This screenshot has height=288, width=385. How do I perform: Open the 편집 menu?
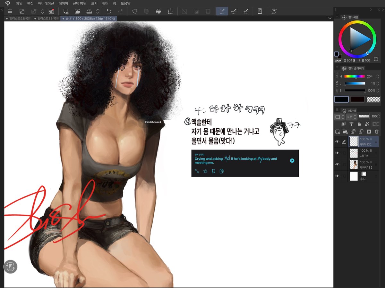[30, 3]
